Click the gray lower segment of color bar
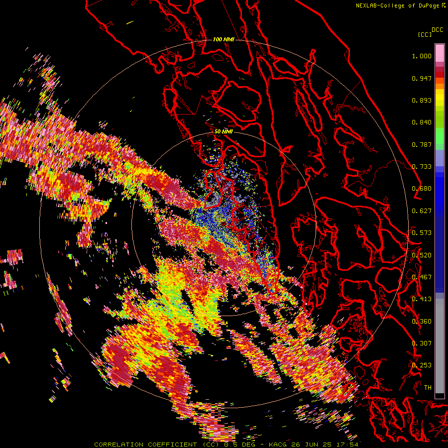Viewport: 448px width, 448px height. (440, 346)
